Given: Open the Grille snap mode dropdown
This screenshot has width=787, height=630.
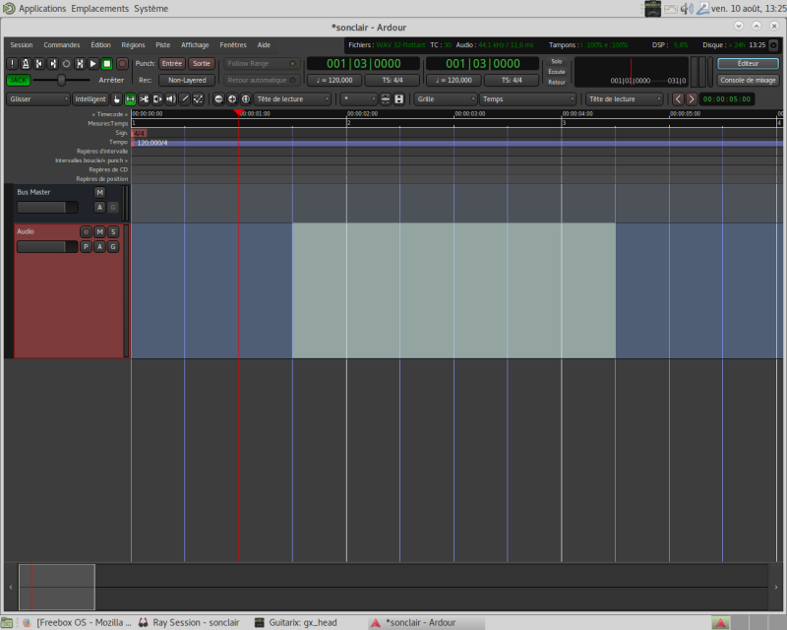Looking at the screenshot, I should [x=445, y=99].
